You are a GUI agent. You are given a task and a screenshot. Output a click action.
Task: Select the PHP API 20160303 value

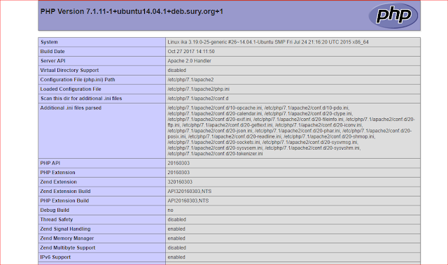click(178, 163)
